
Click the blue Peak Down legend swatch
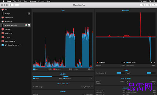(x=127, y=62)
